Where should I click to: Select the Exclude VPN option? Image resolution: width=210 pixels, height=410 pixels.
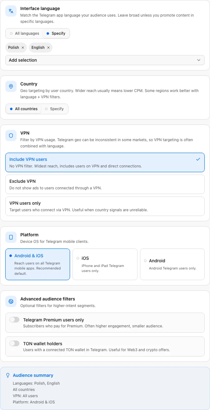coord(105,184)
